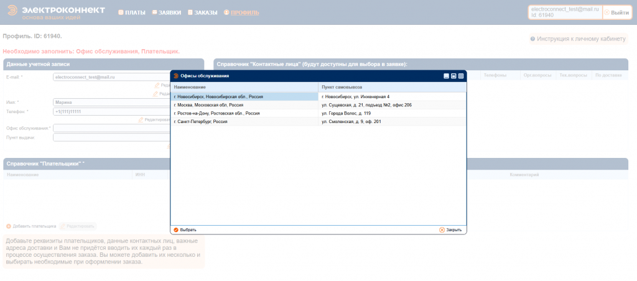Sort by the Наименование column header

[x=244, y=87]
